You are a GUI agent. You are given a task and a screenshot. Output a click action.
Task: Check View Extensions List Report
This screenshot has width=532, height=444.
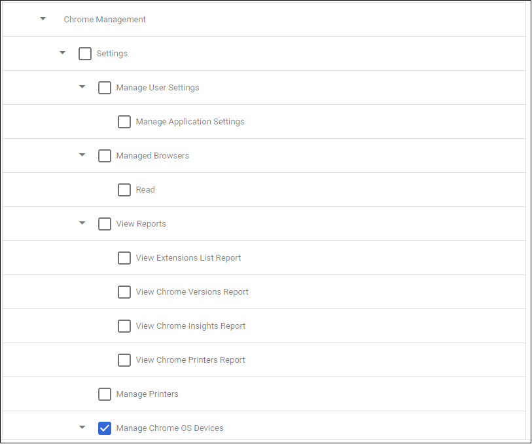(x=124, y=257)
